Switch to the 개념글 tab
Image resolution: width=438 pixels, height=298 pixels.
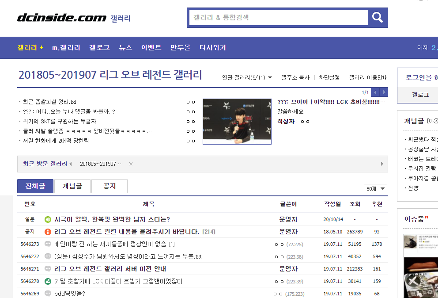coord(72,186)
